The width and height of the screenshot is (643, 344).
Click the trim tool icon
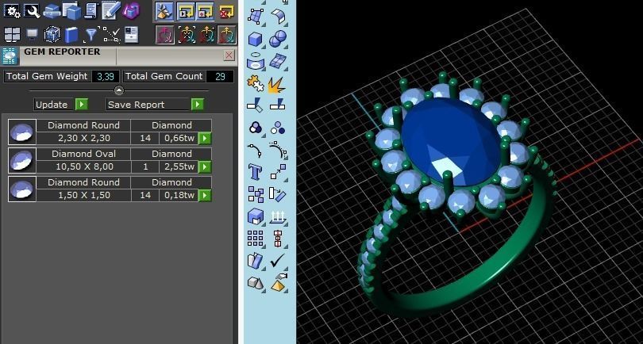pyautogui.click(x=255, y=105)
